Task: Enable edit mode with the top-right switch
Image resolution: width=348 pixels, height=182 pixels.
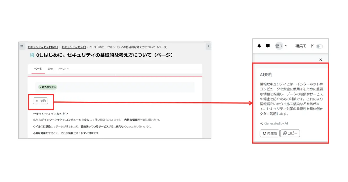Action: point(320,46)
